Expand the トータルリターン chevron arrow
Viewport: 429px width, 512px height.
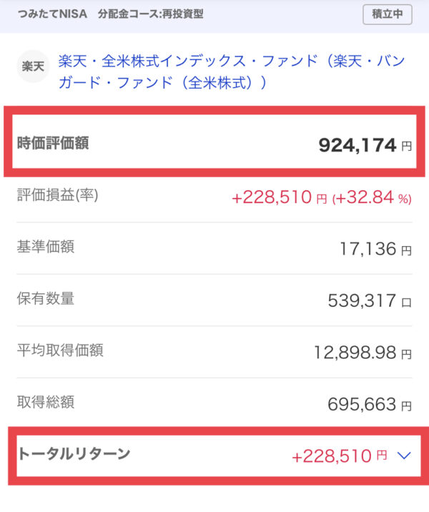coord(404,456)
